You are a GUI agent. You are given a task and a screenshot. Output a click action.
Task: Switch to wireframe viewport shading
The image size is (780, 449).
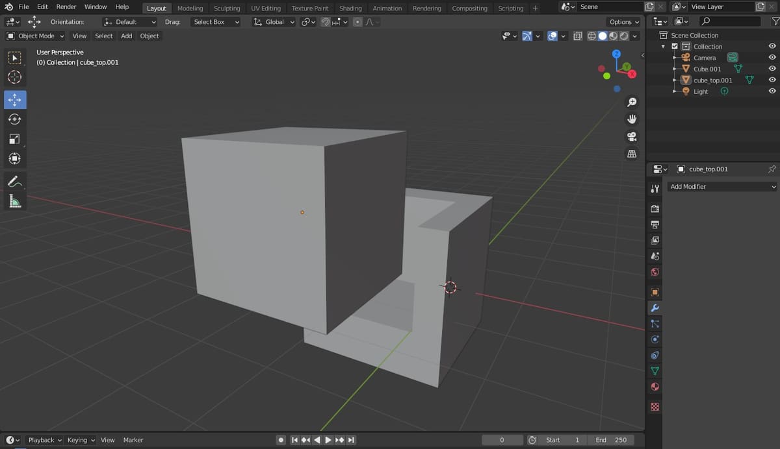591,36
